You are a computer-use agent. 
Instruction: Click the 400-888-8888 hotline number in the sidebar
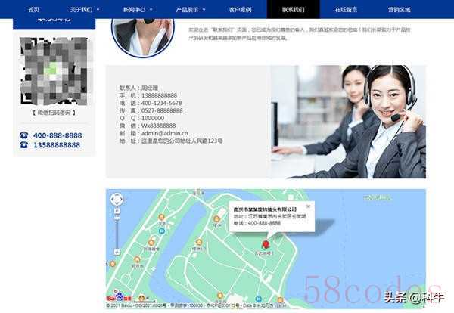point(58,135)
